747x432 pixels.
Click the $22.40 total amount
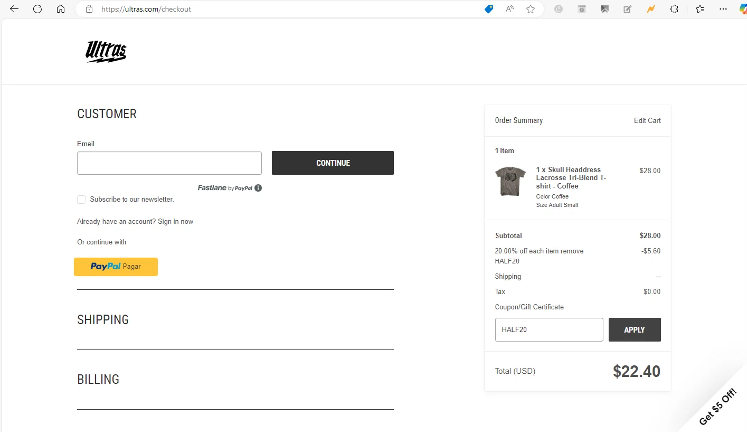pyautogui.click(x=636, y=371)
